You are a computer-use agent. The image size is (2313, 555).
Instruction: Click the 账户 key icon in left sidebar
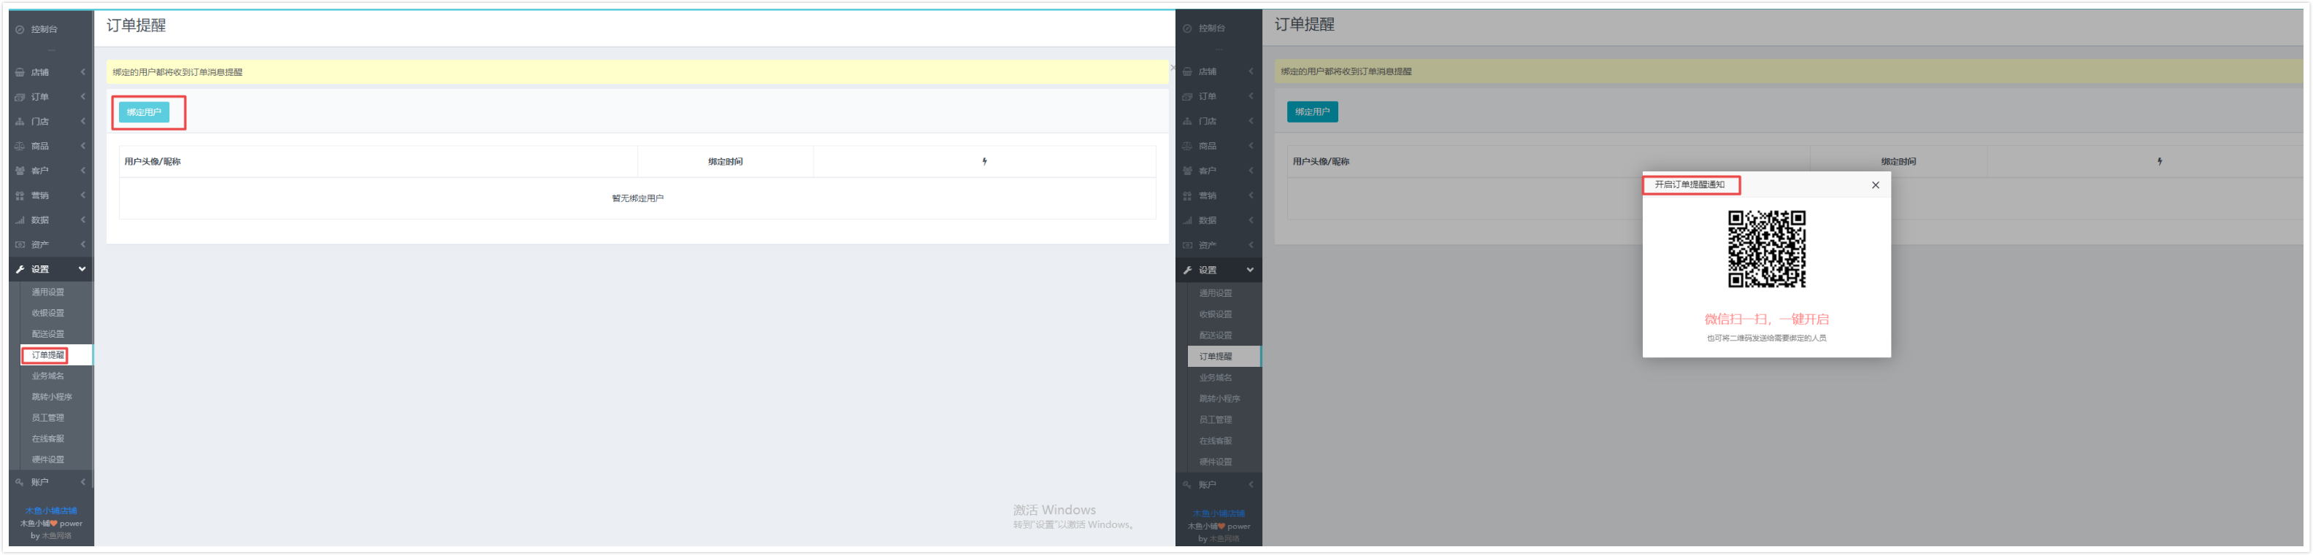point(20,482)
